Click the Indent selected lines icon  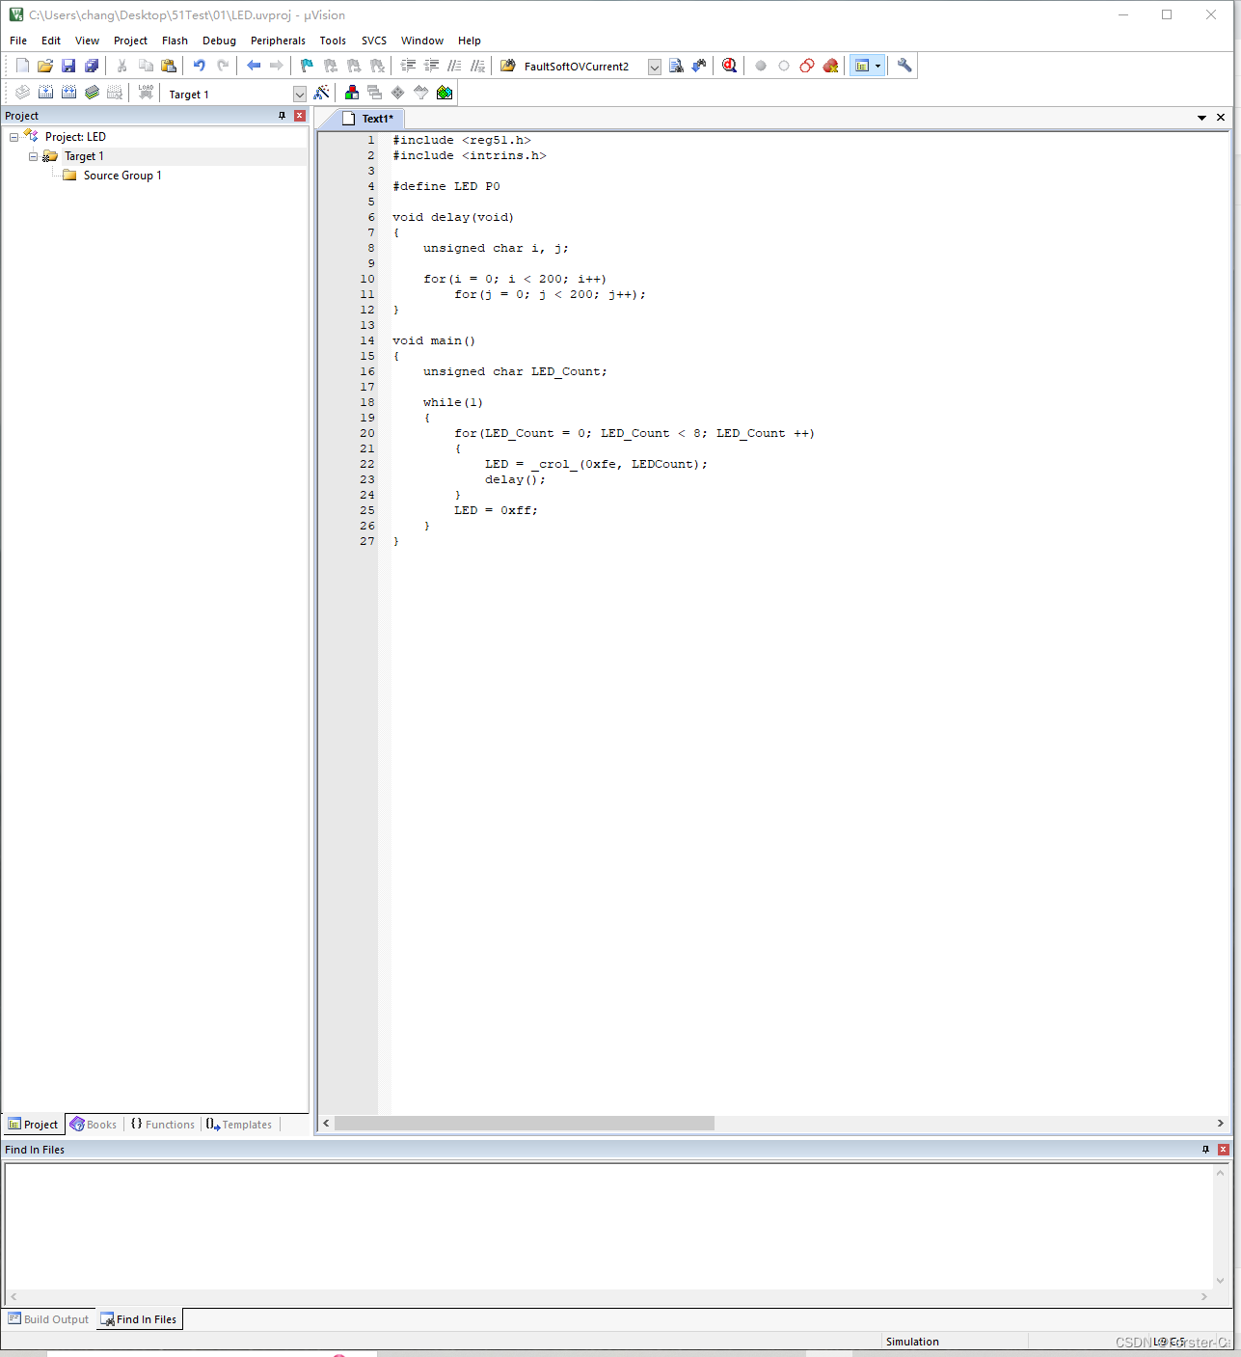(x=408, y=66)
